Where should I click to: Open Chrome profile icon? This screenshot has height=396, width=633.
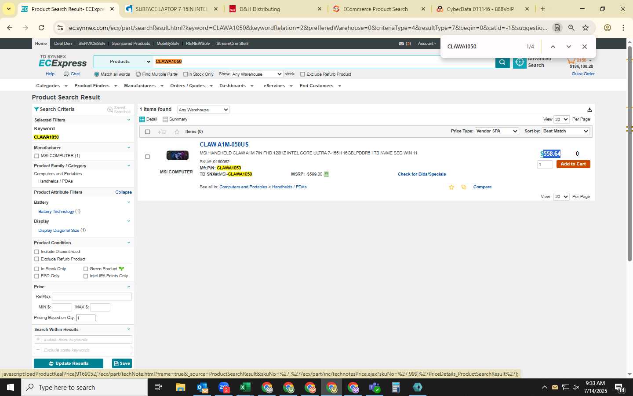608,28
